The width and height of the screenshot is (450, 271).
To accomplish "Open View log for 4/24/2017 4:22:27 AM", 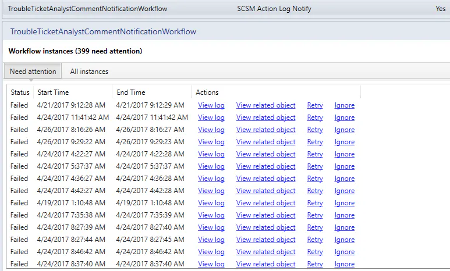I will 211,154.
